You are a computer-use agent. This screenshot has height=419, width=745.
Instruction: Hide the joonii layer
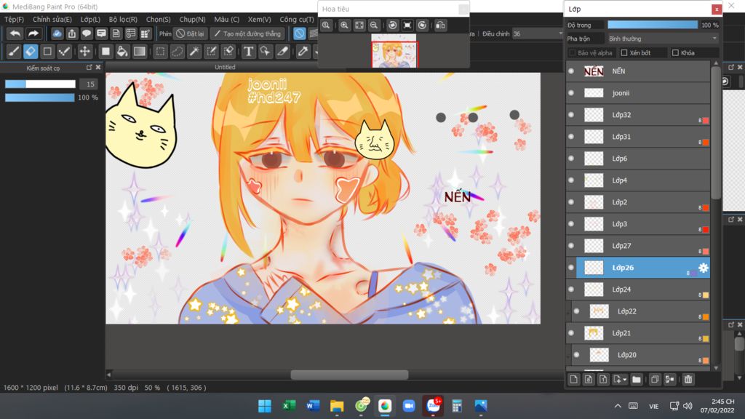pyautogui.click(x=571, y=93)
